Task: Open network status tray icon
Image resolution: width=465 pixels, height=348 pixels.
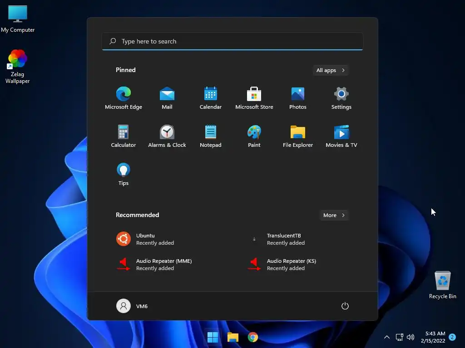Action: click(399, 337)
